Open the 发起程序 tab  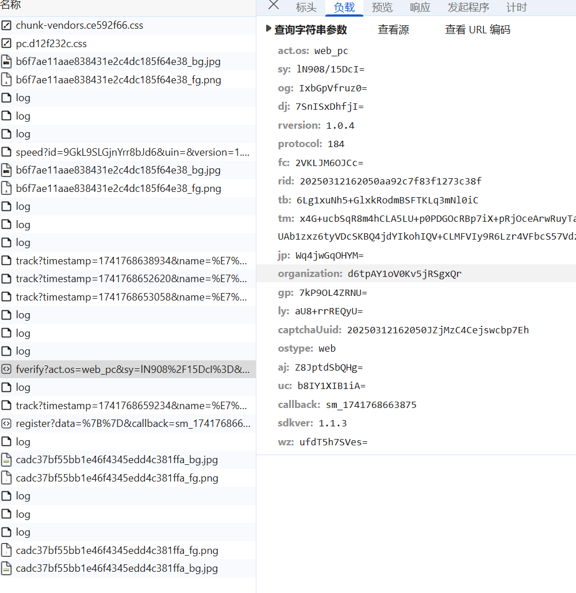(469, 7)
